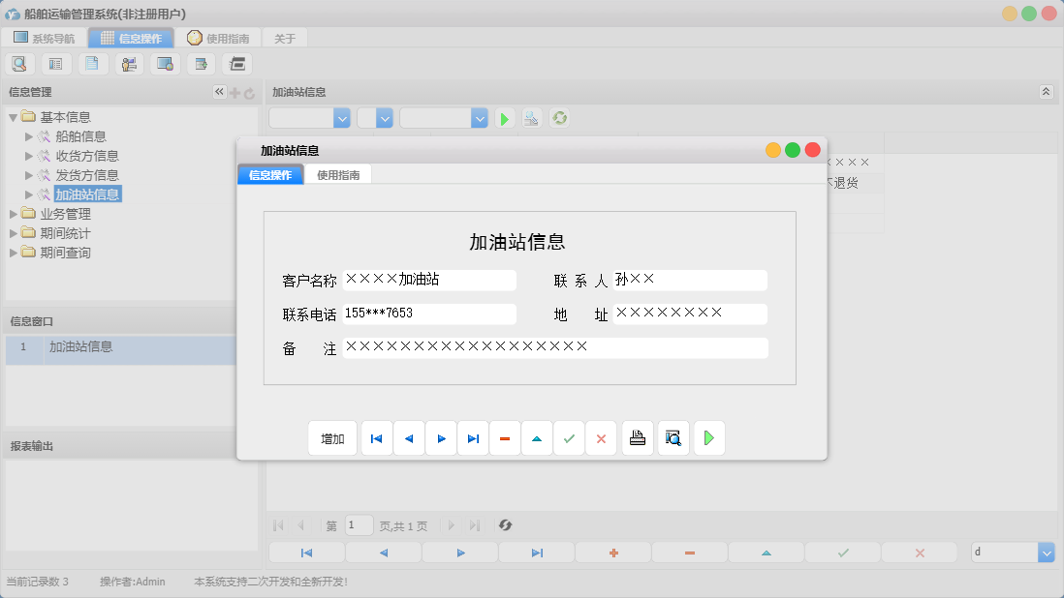Select 加油站信息 in the information tree

[87, 194]
